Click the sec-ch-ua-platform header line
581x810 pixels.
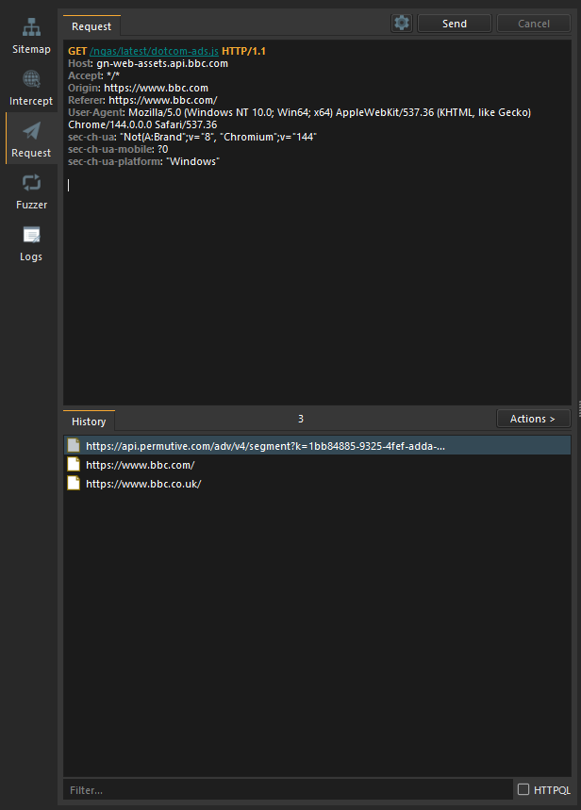(x=143, y=161)
